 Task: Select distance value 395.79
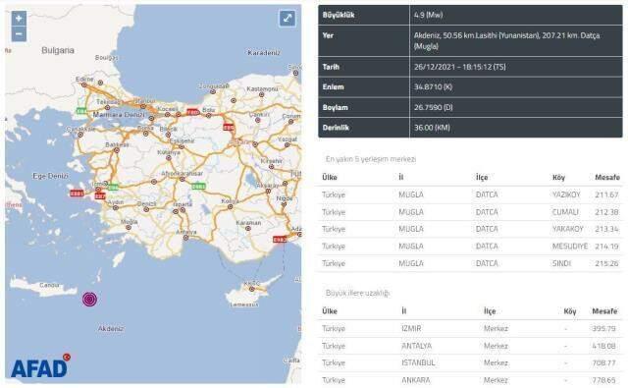(604, 328)
